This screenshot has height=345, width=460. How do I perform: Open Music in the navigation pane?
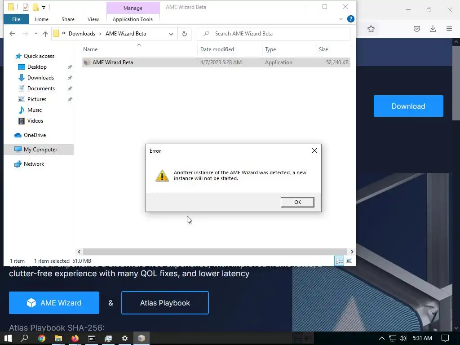pos(34,110)
